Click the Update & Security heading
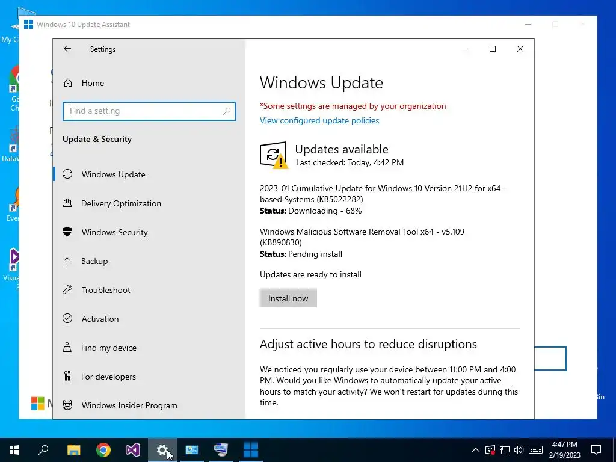 97,139
